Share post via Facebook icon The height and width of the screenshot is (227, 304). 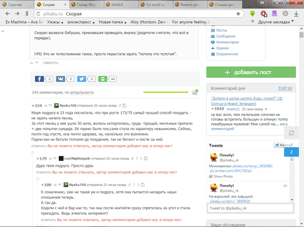(x=40, y=79)
